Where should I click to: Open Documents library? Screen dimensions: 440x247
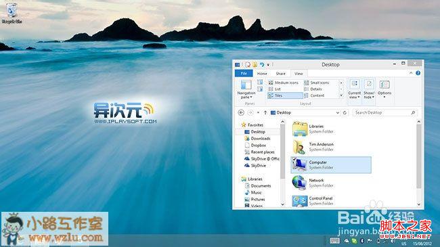258,186
